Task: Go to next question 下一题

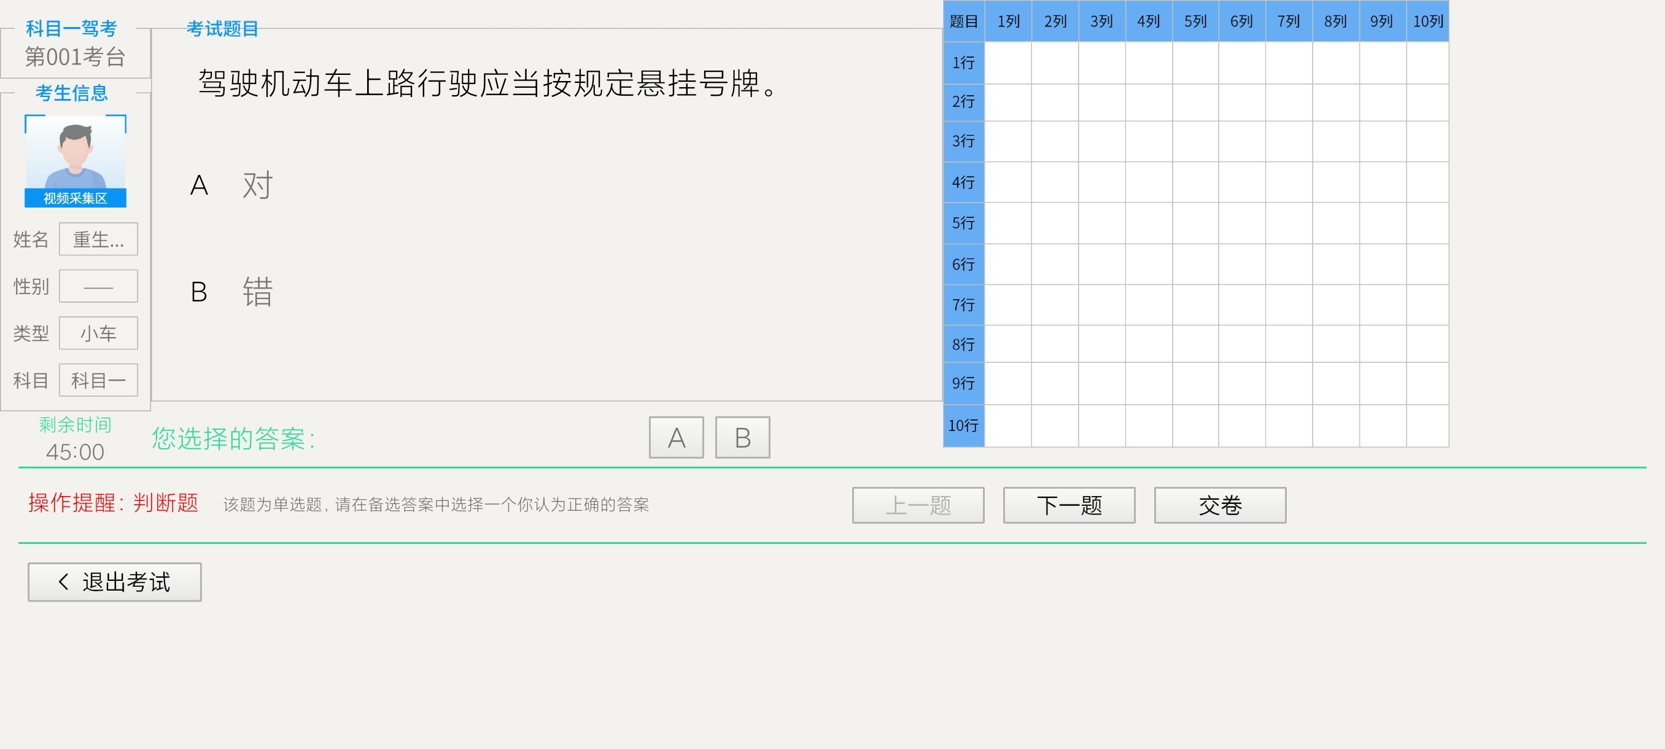Action: (x=1068, y=505)
